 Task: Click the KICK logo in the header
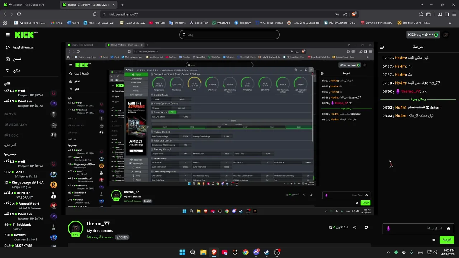point(26,35)
